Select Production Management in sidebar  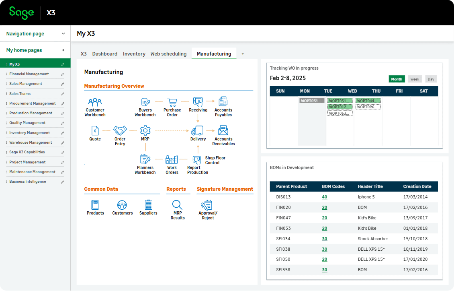31,113
